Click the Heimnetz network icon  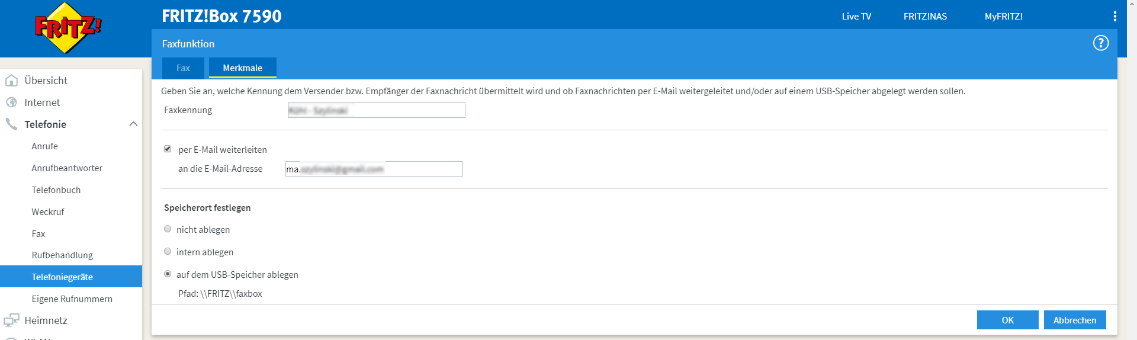11,320
